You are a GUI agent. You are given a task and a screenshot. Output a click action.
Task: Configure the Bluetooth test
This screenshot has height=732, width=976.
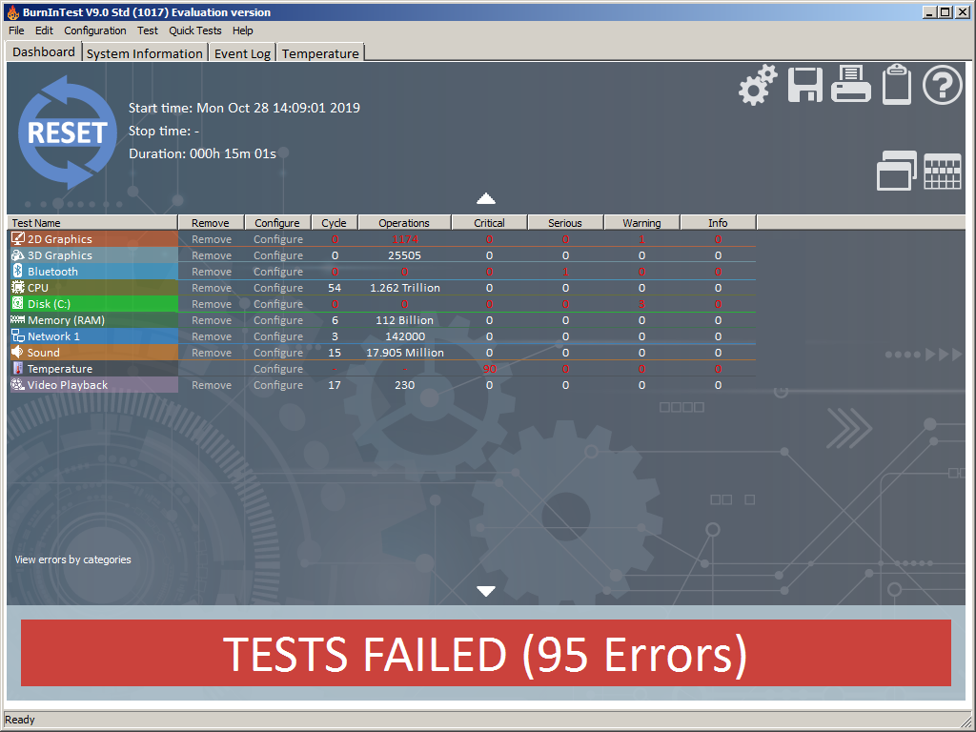[278, 272]
